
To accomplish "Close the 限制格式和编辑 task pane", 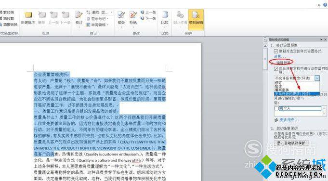I will (x=326, y=39).
